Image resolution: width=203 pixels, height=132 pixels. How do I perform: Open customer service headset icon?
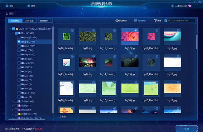(7, 6)
